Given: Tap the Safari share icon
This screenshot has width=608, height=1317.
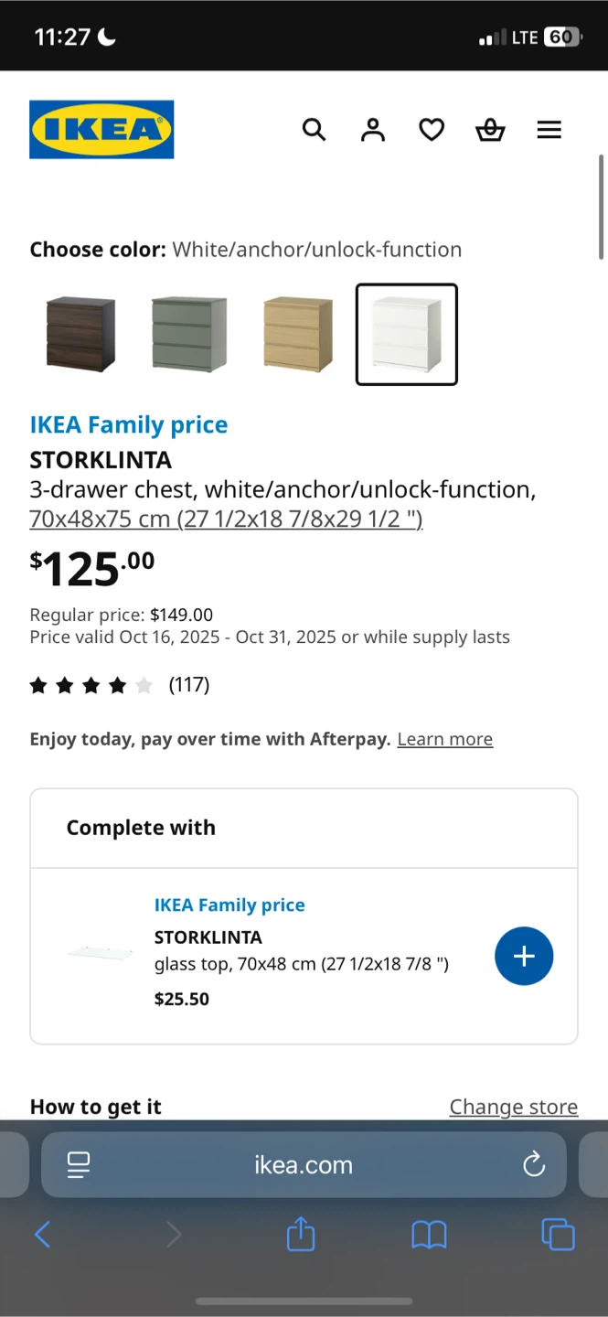Looking at the screenshot, I should click(x=301, y=1236).
